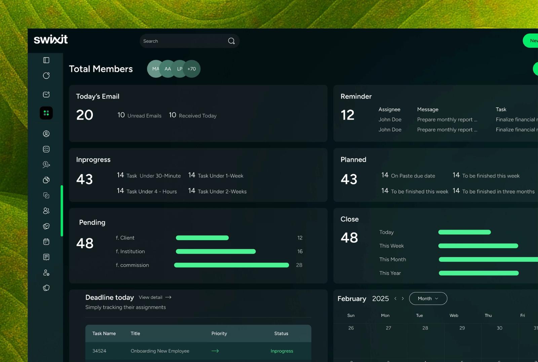Screen dimensions: 538x362
Task: Open the task checklist sidebar icon
Action: (46, 149)
